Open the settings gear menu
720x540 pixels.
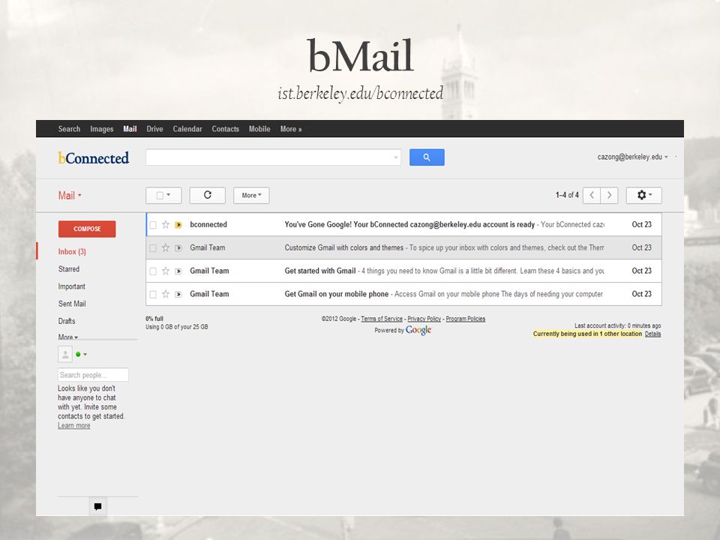coord(643,195)
